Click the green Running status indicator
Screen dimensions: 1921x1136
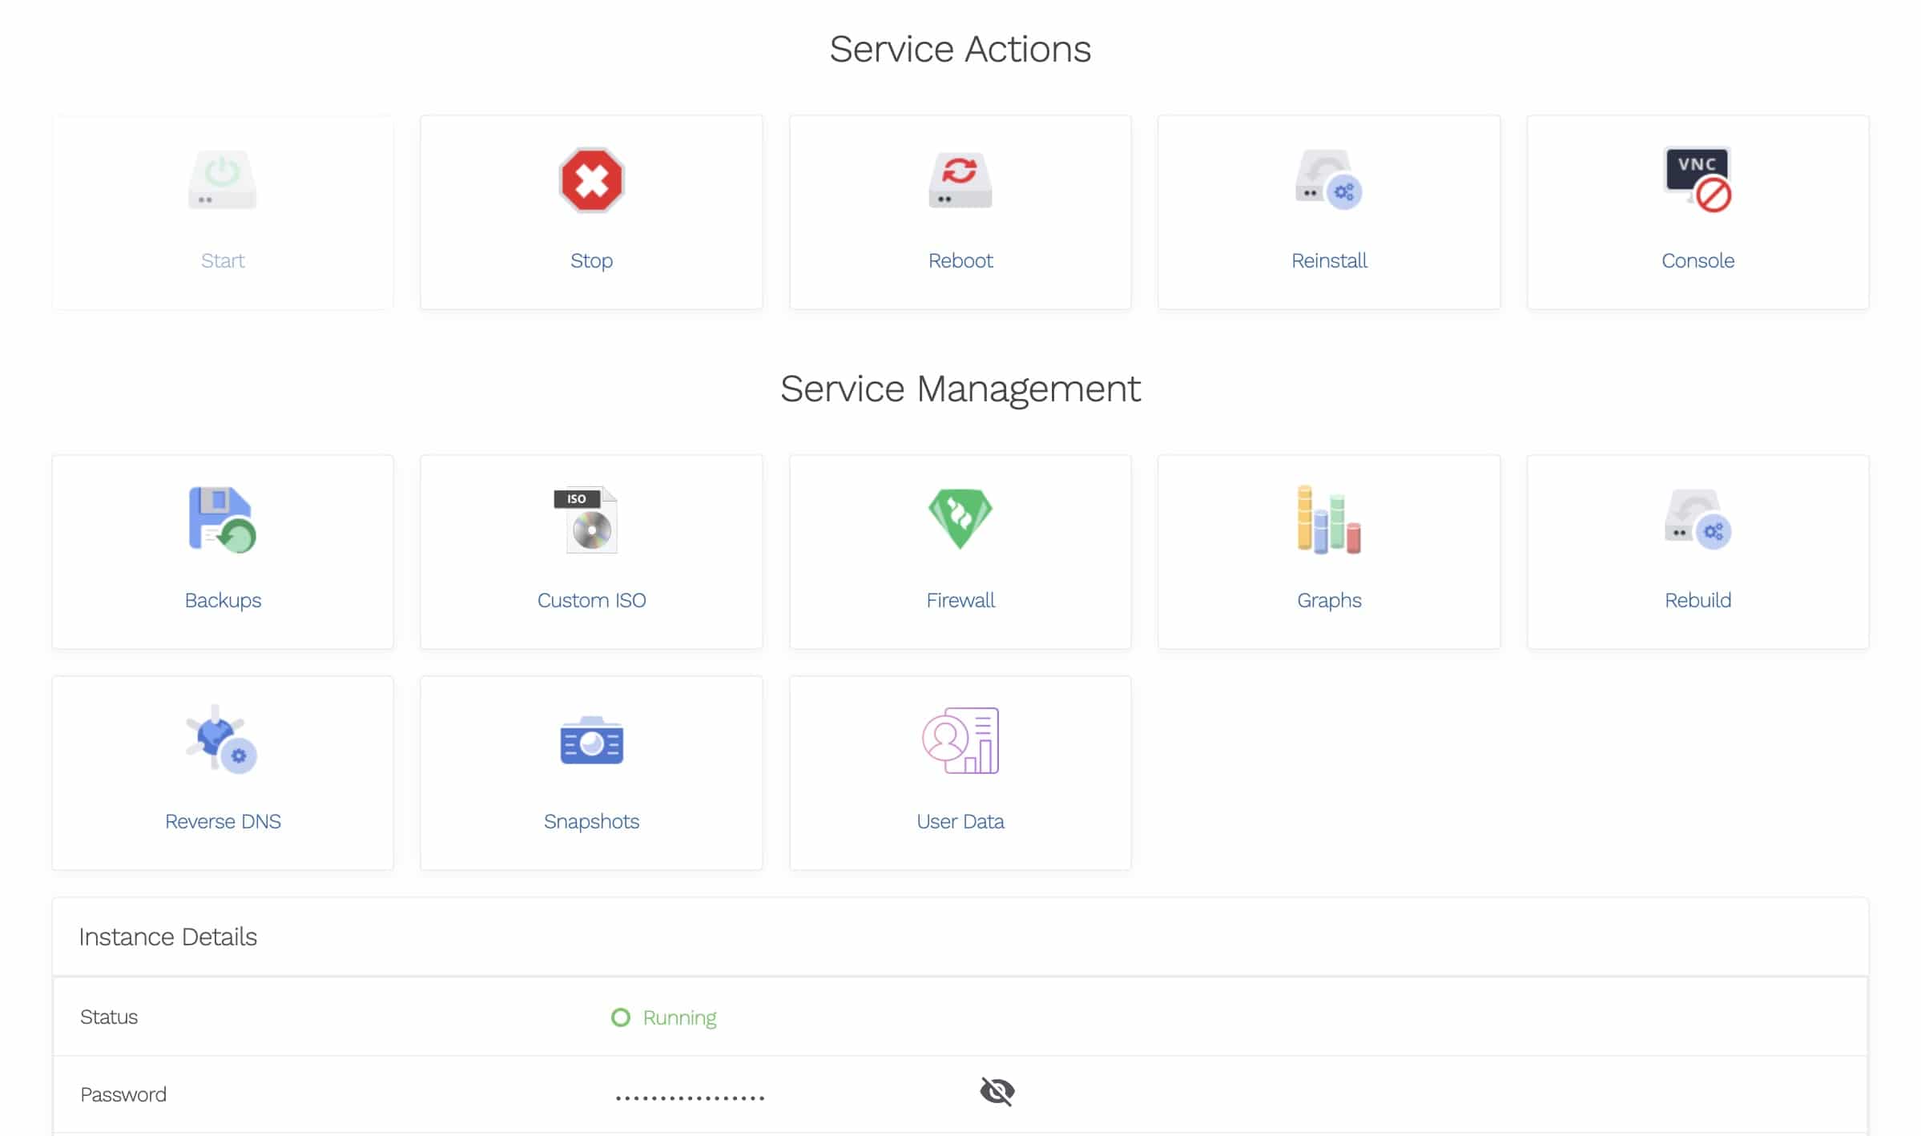coord(664,1017)
